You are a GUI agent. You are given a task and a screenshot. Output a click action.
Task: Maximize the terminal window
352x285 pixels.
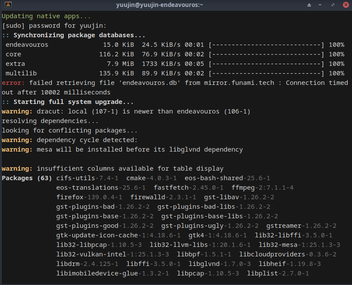coord(333,5)
